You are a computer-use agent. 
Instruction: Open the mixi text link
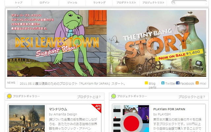[203, 83]
